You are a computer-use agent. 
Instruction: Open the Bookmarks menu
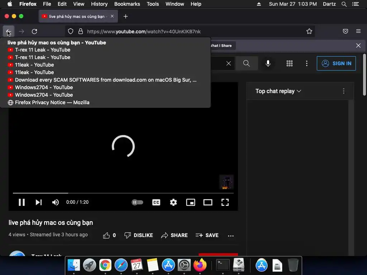tap(127, 4)
